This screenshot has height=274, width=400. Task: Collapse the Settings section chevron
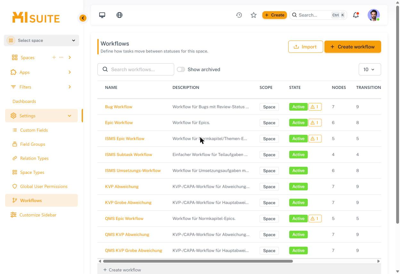[69, 116]
